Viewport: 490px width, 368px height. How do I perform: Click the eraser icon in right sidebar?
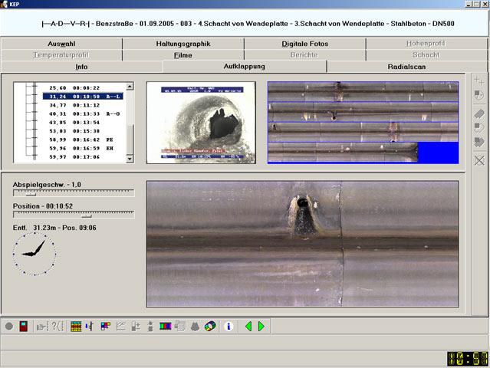click(479, 113)
